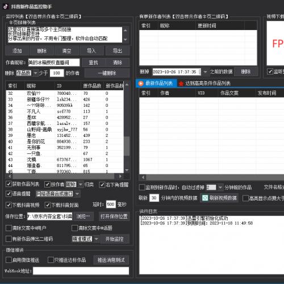
Task: Open the 标准模式 mode dropdown
Action: [97, 239]
